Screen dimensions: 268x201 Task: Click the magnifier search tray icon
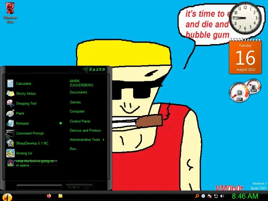[x=197, y=196]
